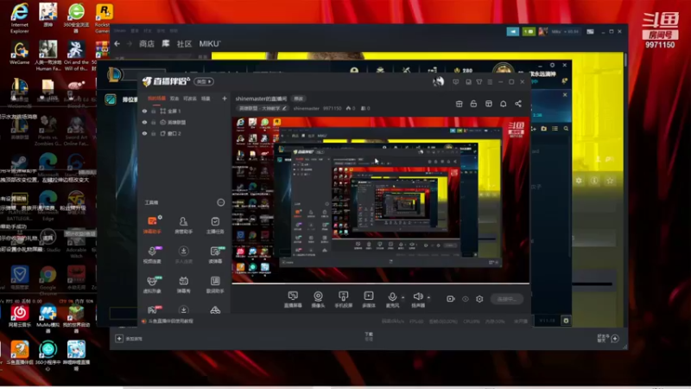Click add game plus button in Steam
691x389 pixels.
(x=119, y=338)
